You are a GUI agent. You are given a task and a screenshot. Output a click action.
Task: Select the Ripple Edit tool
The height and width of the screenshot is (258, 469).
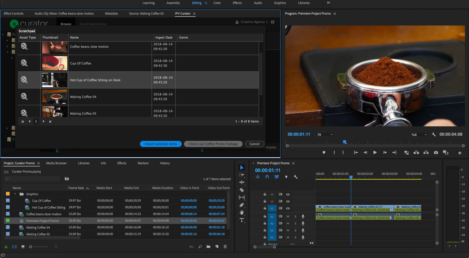241,182
